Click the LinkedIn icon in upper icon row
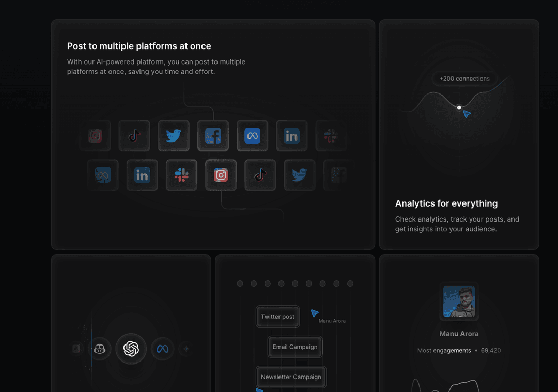Screen dimensions: 558x392 [292, 135]
